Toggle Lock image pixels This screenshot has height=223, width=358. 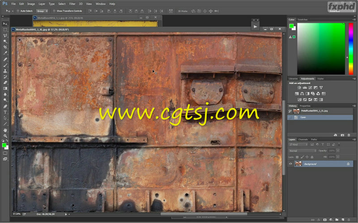coord(302,157)
